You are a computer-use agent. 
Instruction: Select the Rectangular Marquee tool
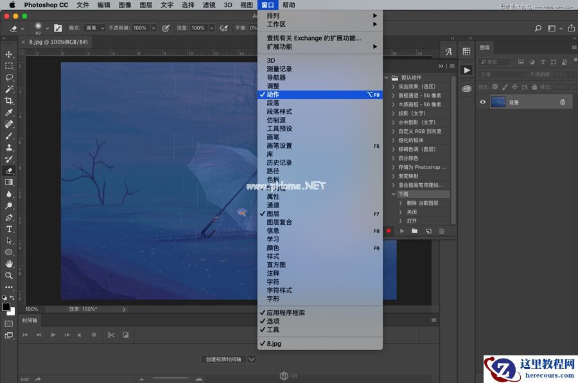pyautogui.click(x=9, y=66)
